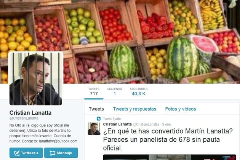Click the author name on pinned tweet

point(117,124)
